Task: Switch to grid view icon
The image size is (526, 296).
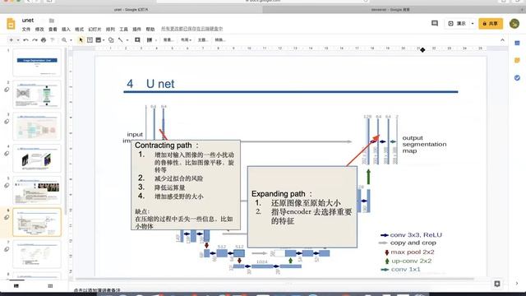Action: pyautogui.click(x=50, y=286)
